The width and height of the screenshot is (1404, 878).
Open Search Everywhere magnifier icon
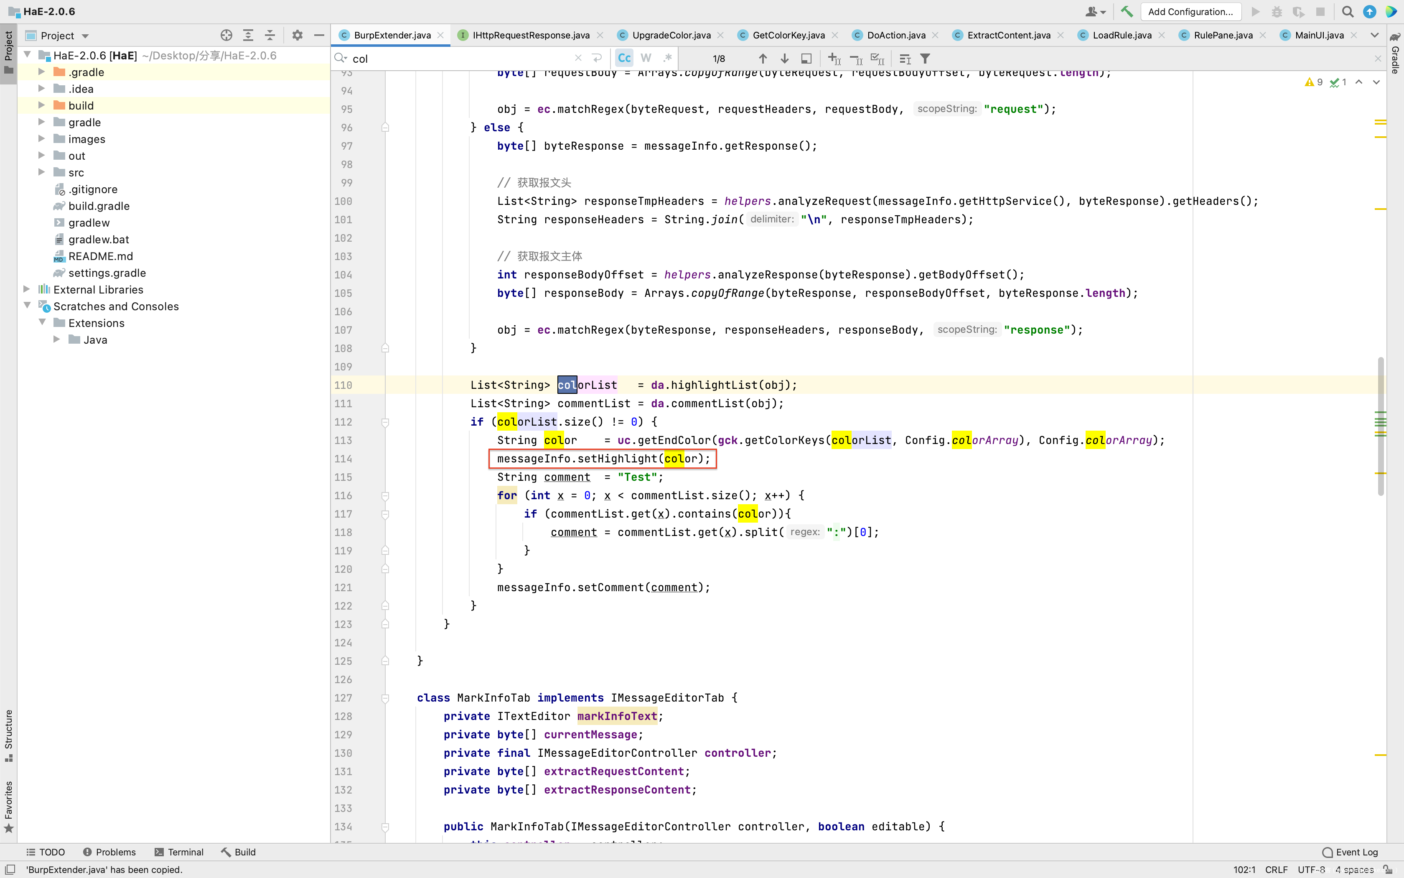click(1348, 12)
